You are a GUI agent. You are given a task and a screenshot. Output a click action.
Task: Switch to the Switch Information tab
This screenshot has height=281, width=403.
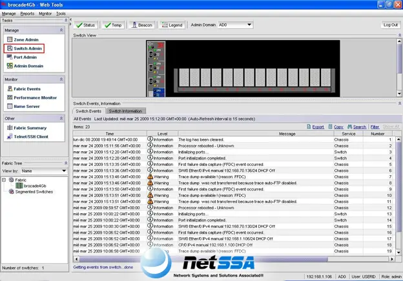125,111
